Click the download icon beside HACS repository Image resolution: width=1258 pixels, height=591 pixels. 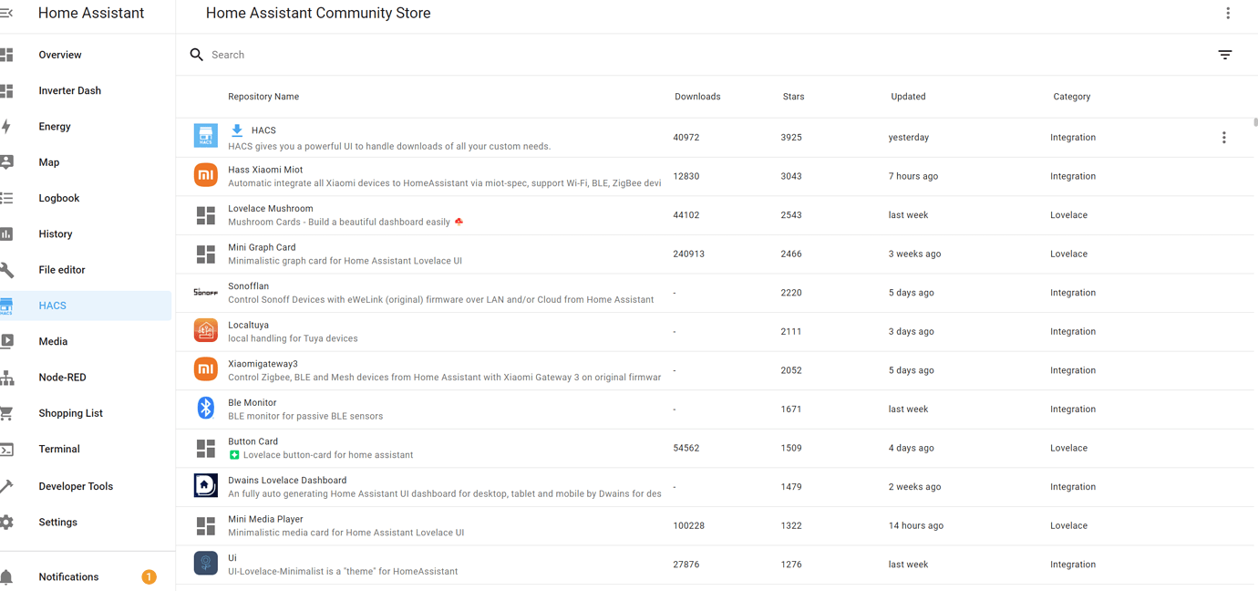(x=237, y=130)
